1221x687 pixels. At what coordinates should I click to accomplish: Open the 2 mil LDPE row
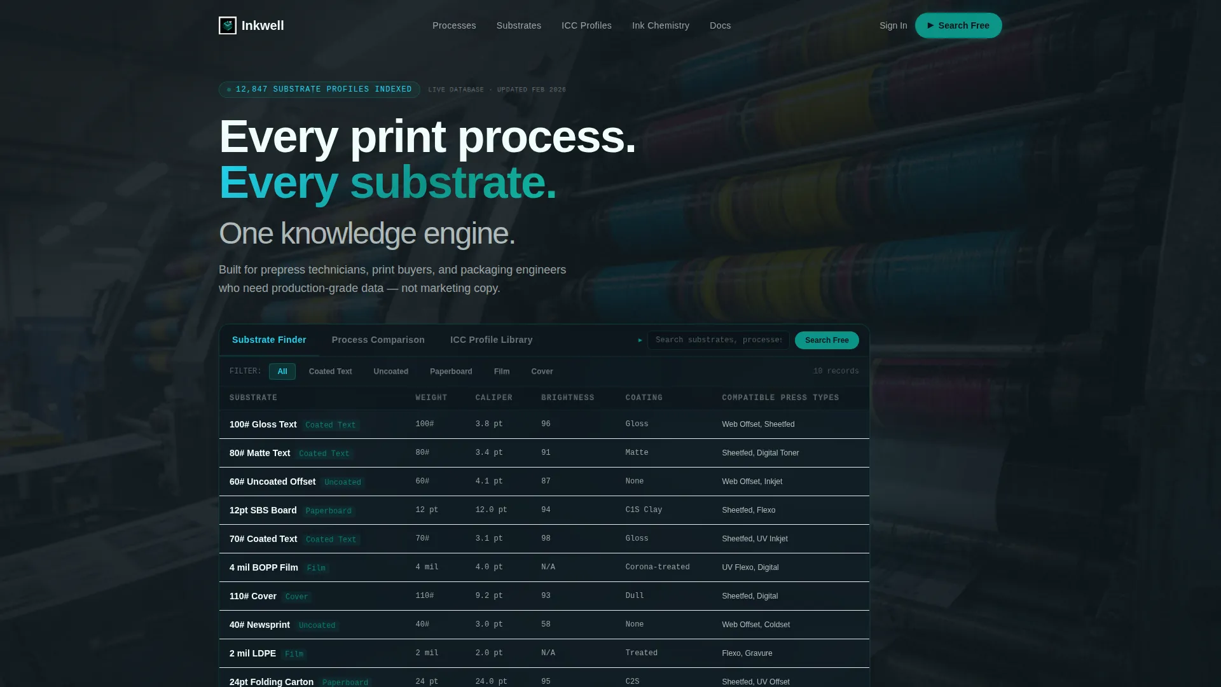point(544,653)
